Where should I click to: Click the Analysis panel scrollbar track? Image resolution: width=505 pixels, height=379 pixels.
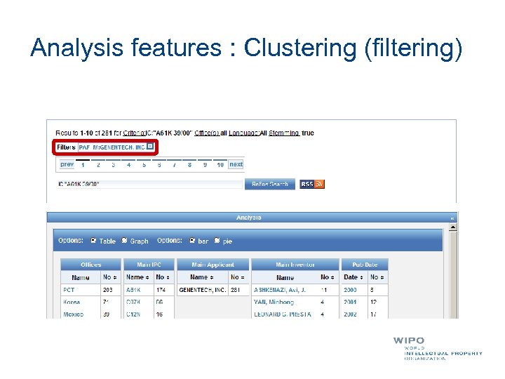pyautogui.click(x=453, y=274)
